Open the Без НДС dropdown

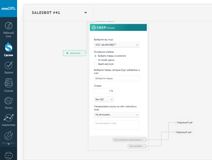(104, 99)
